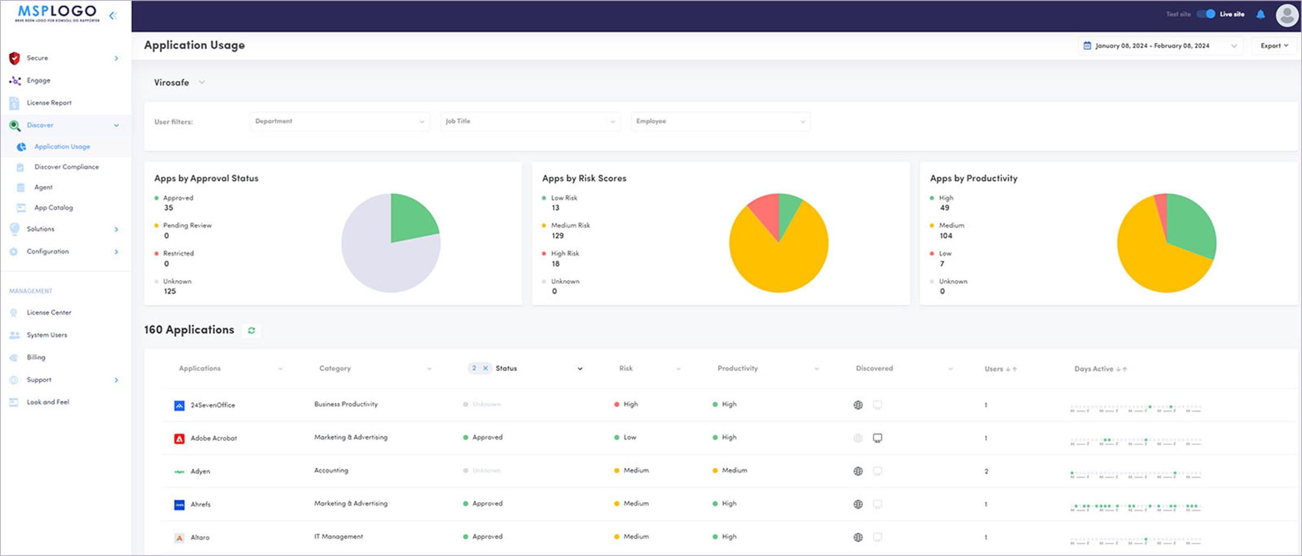Screen dimensions: 1302x556
Task: Click the License Center icon
Action: [14, 313]
